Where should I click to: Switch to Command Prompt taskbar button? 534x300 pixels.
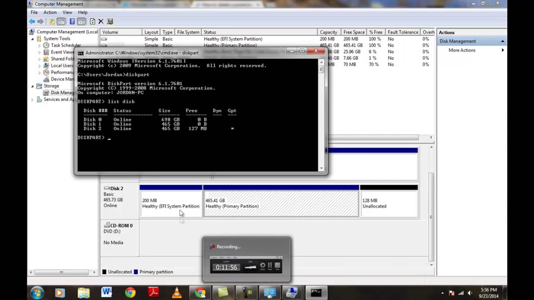click(x=316, y=293)
